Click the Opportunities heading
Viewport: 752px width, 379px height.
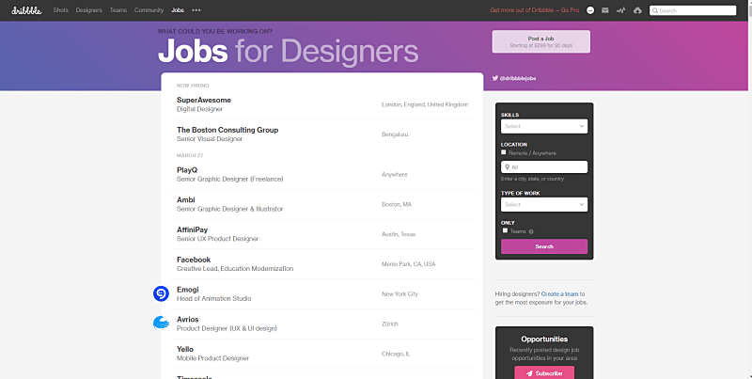(x=544, y=339)
